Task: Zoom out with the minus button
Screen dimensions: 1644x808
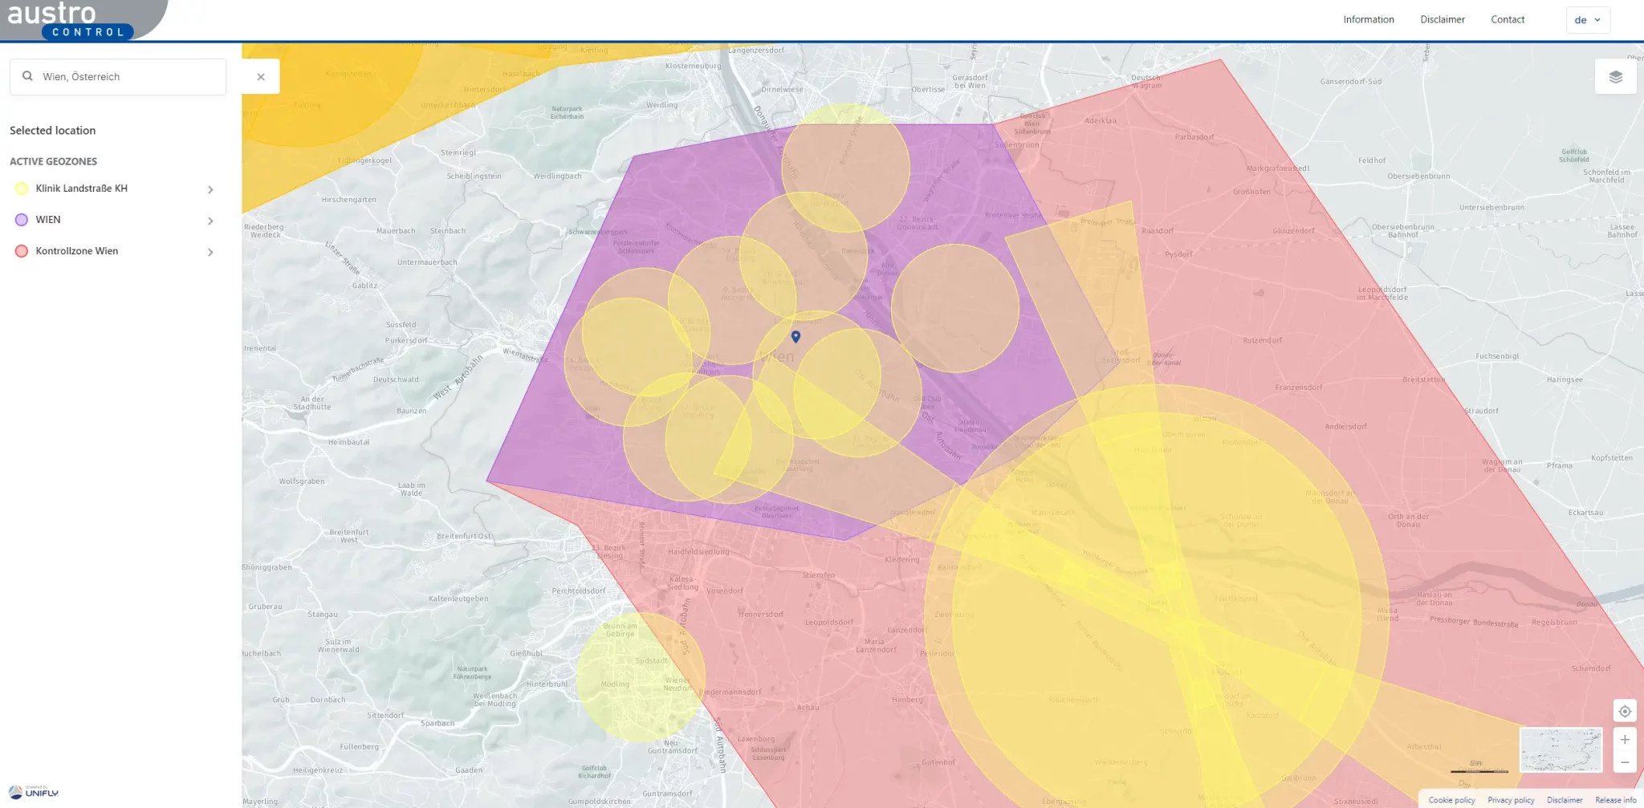Action: (x=1625, y=762)
